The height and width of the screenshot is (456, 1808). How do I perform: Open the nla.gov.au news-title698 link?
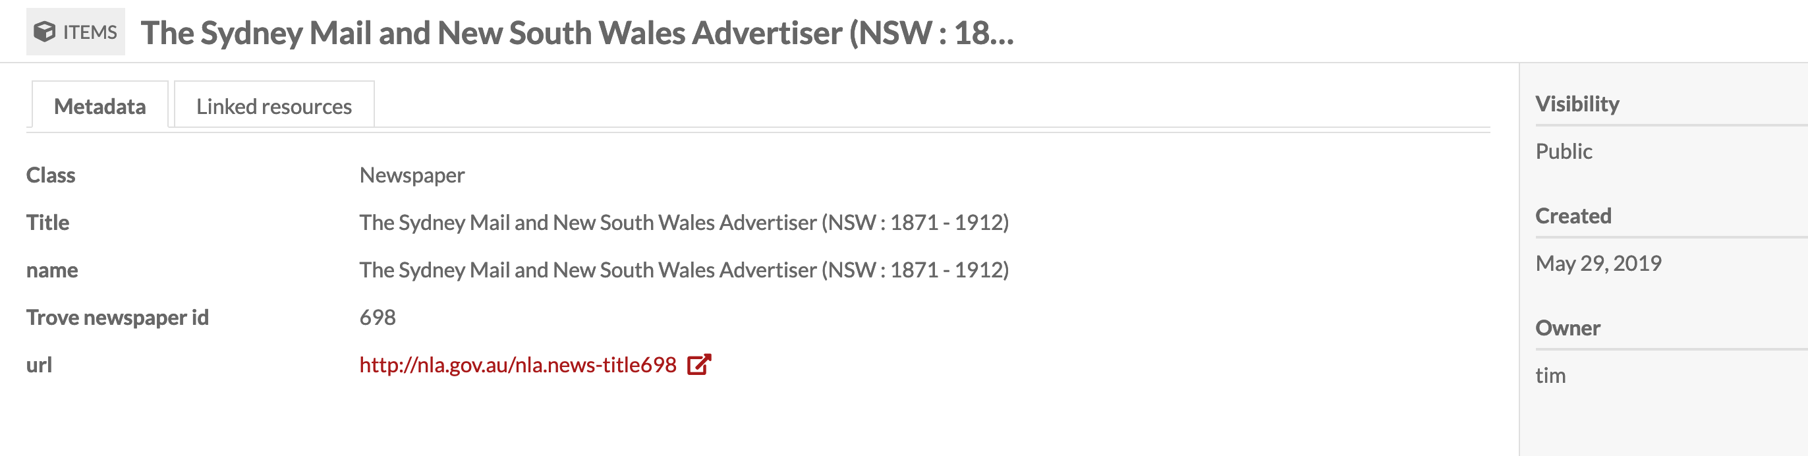[x=518, y=364]
